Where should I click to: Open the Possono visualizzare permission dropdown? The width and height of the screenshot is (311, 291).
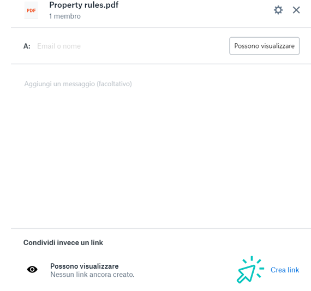[265, 46]
